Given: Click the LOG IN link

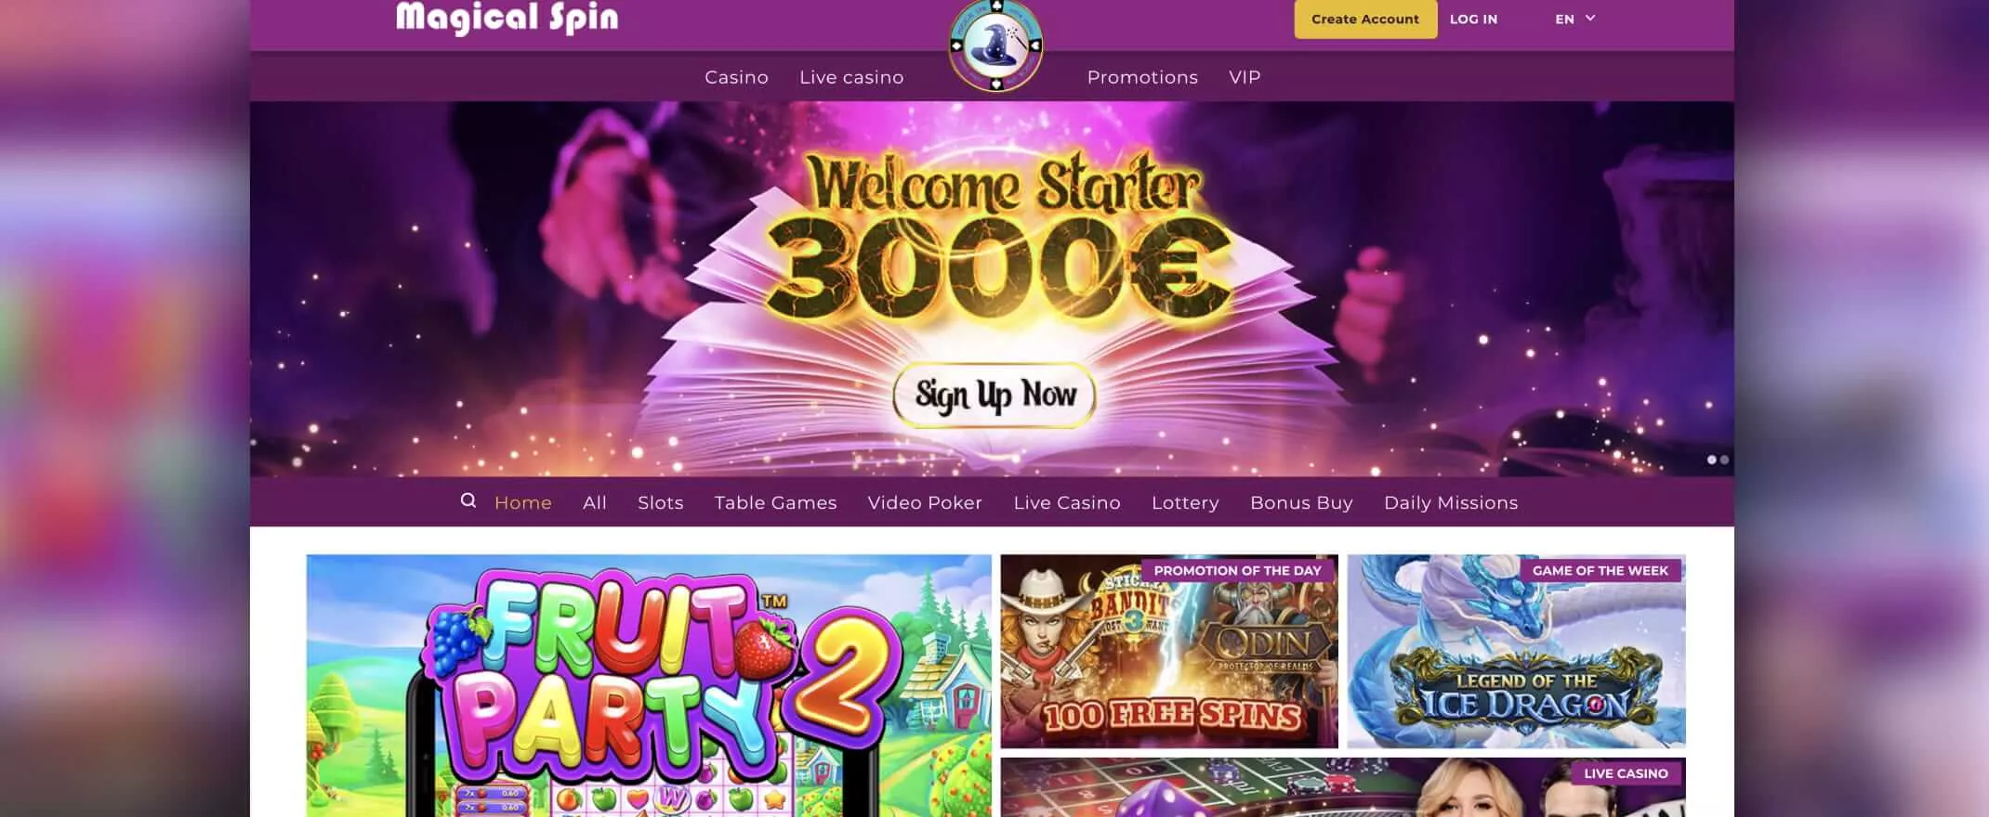Looking at the screenshot, I should pos(1473,19).
